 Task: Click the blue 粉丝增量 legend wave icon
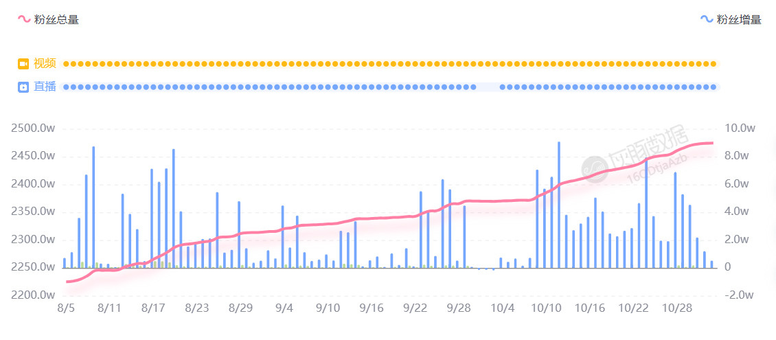(x=707, y=20)
